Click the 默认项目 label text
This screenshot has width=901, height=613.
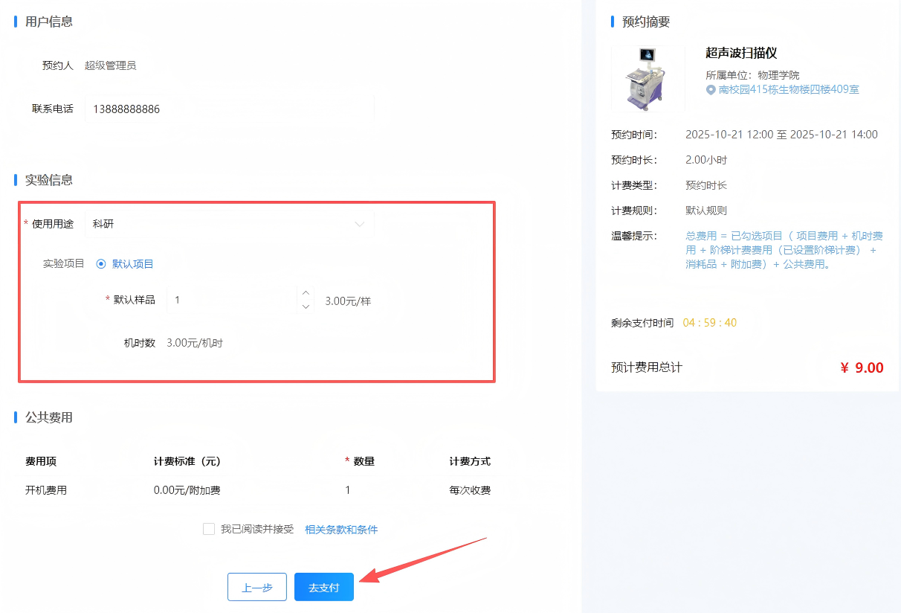click(x=133, y=263)
